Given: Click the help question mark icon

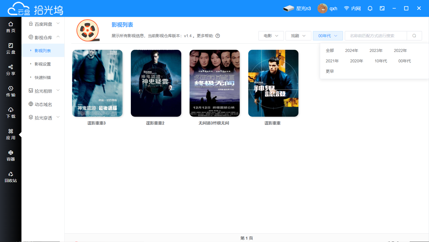Looking at the screenshot, I should pyautogui.click(x=218, y=36).
